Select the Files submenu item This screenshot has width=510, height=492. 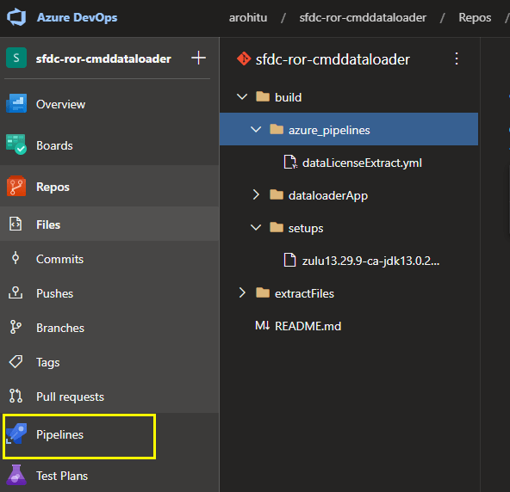point(109,224)
